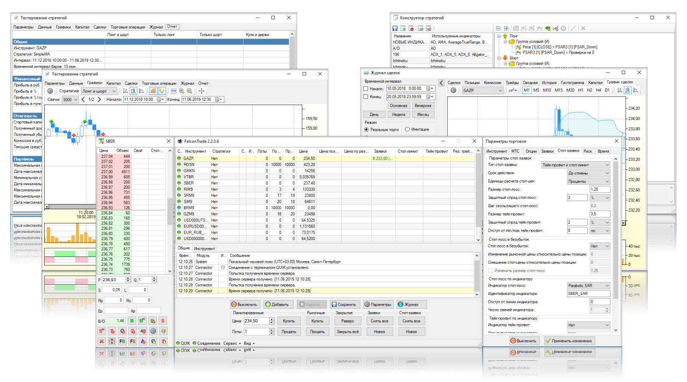Image resolution: width=687 pixels, height=382 pixels.
Task: Enable Начало checkbox in Журнал сделок
Action: pyautogui.click(x=366, y=89)
